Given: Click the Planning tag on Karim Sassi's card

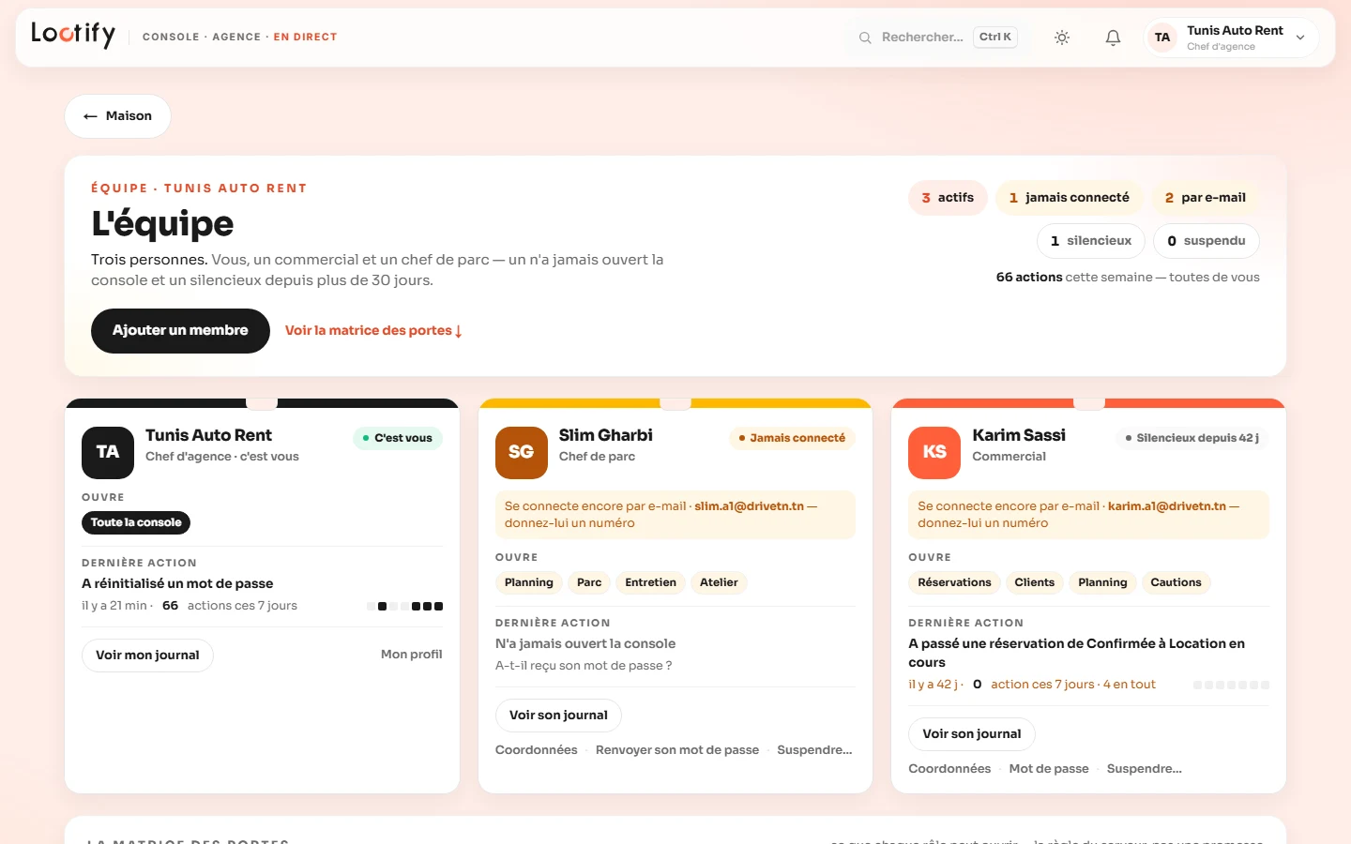Looking at the screenshot, I should point(1102,582).
